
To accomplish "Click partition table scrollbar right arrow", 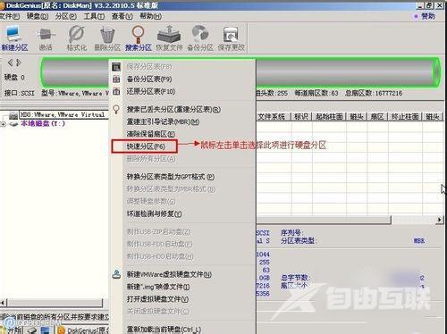I will pos(440,220).
